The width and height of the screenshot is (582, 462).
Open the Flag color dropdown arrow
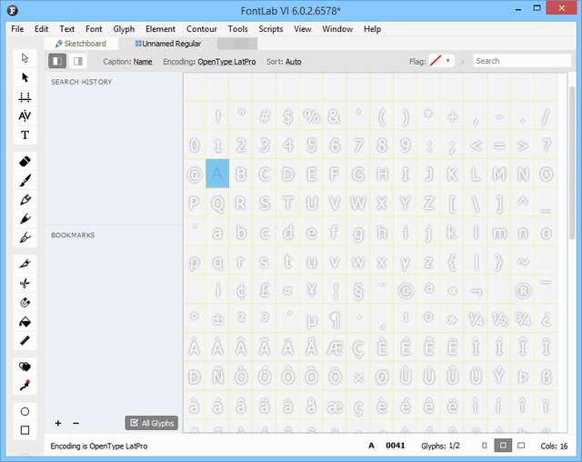click(x=448, y=61)
